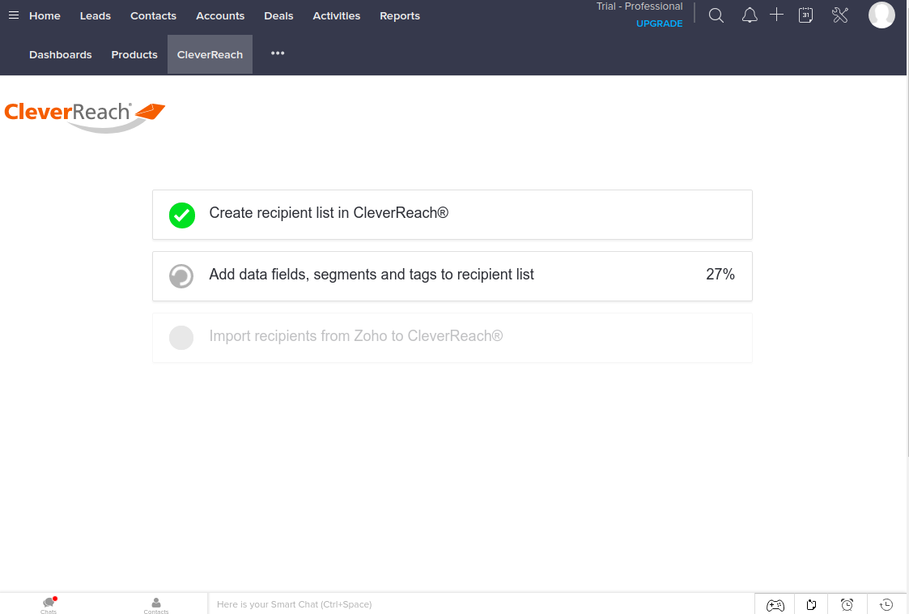Click the CleverReach logo
Viewport: 909px width, 614px height.
[85, 117]
